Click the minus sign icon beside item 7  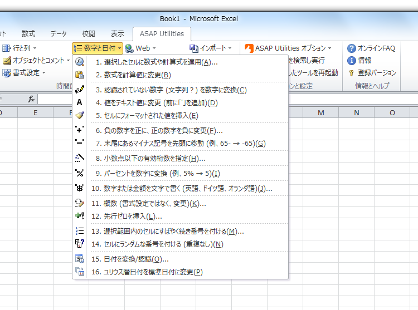(x=80, y=142)
